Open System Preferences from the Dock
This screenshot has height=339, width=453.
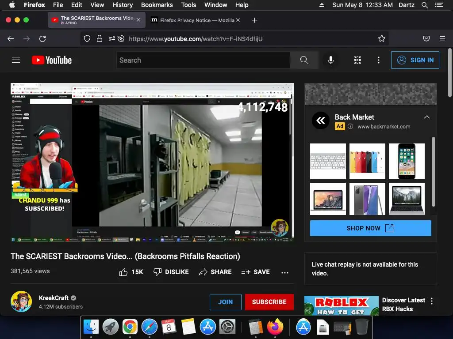pyautogui.click(x=227, y=327)
